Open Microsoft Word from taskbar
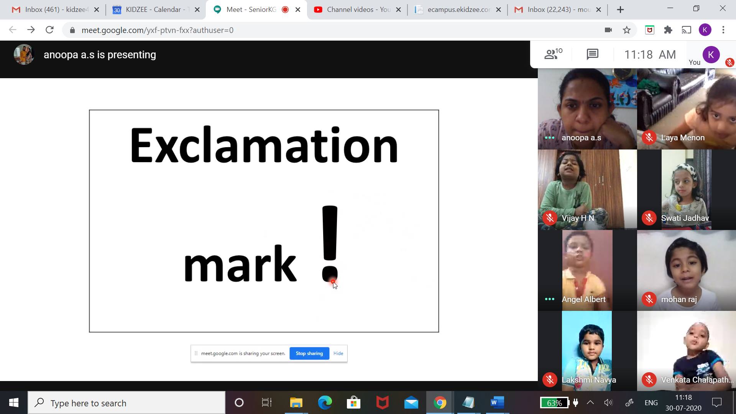The width and height of the screenshot is (736, 414). [497, 402]
